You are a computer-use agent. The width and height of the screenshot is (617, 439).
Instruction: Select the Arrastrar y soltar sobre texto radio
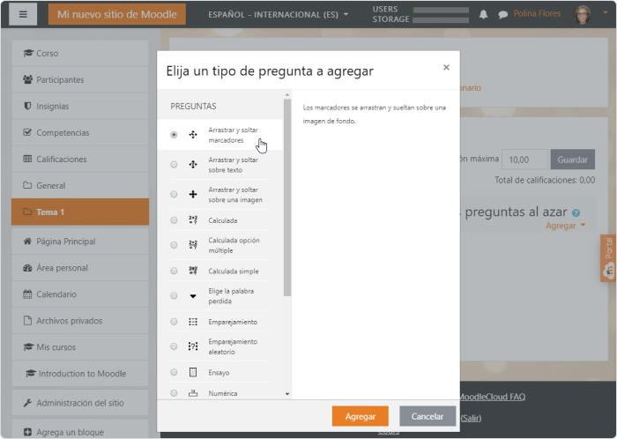pos(174,165)
